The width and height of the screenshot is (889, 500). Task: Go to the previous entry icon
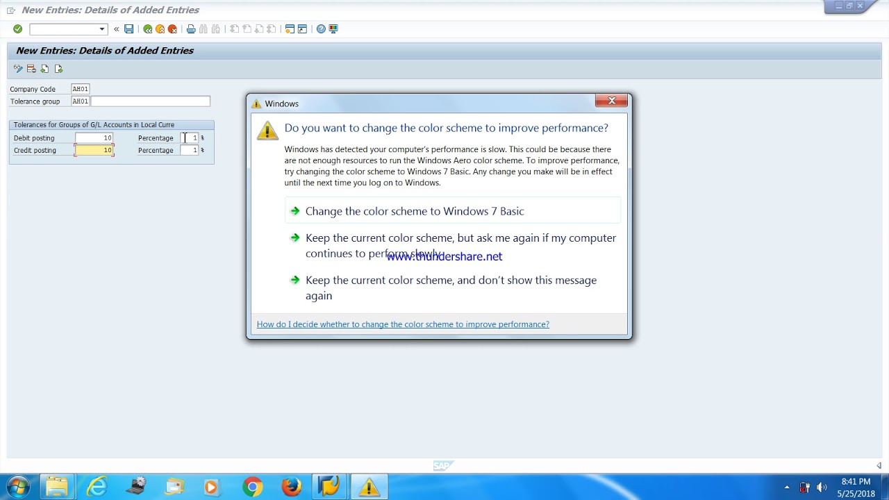point(44,69)
